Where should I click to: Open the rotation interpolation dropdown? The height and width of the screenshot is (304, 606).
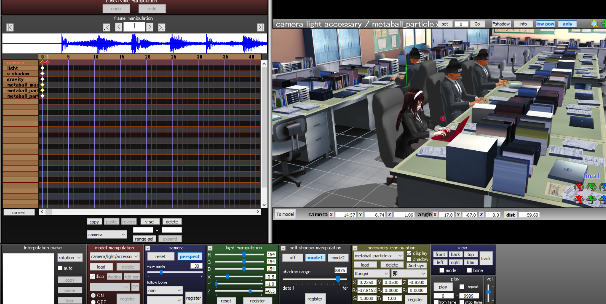click(x=70, y=258)
